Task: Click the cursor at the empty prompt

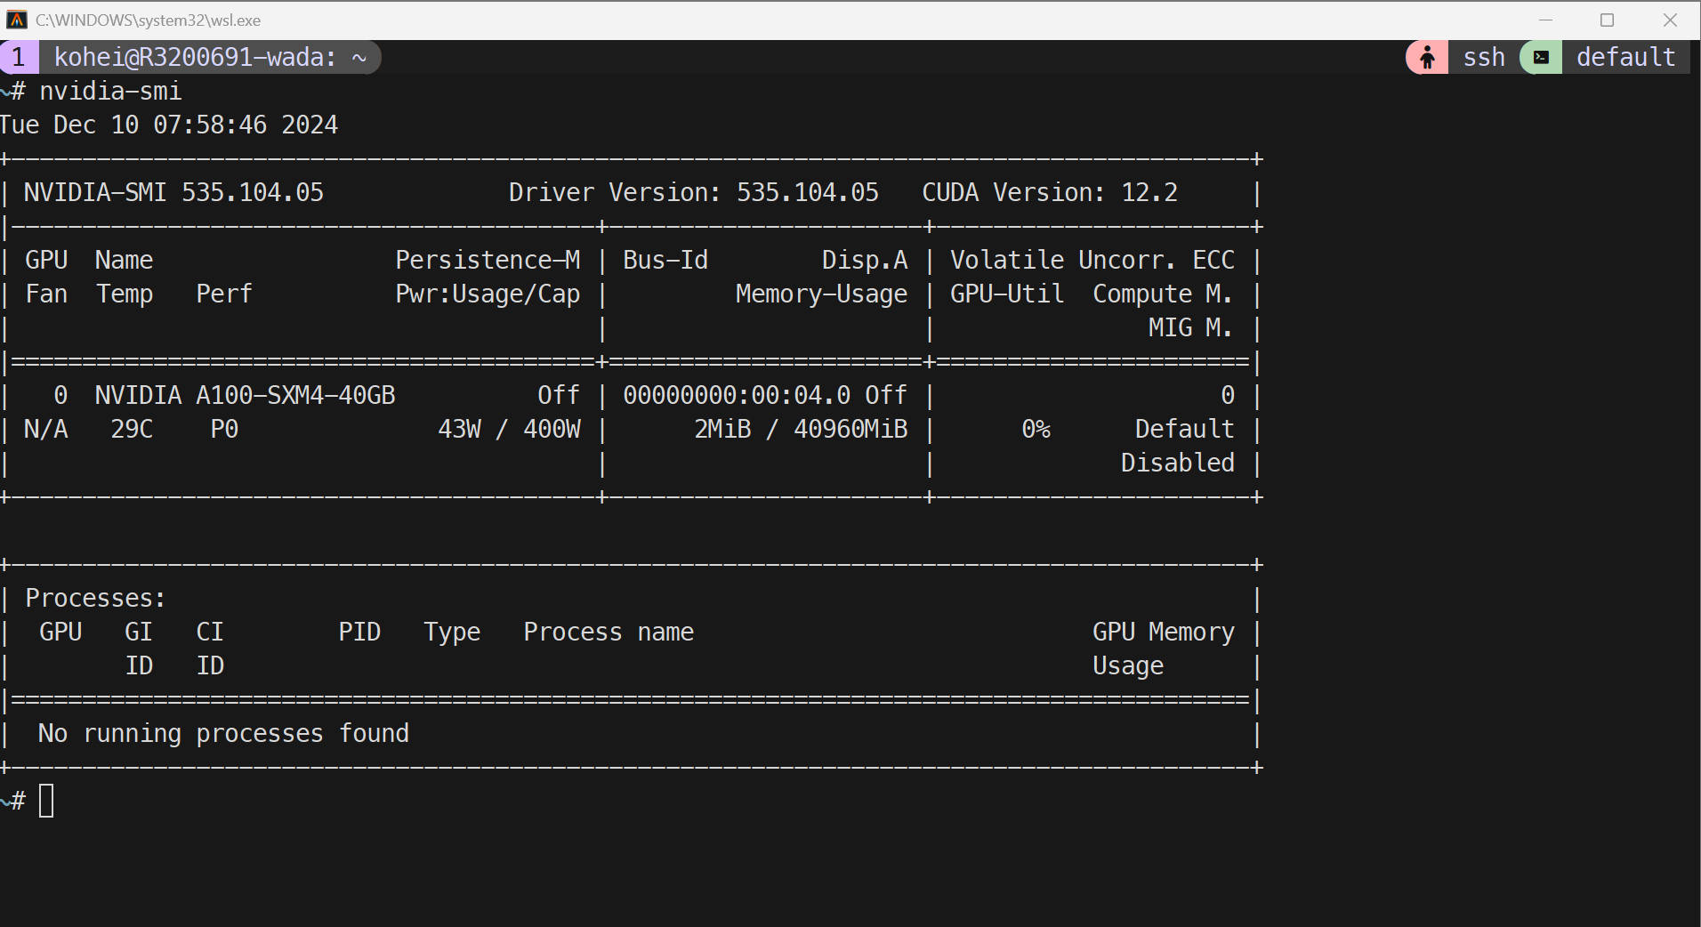Action: [46, 801]
